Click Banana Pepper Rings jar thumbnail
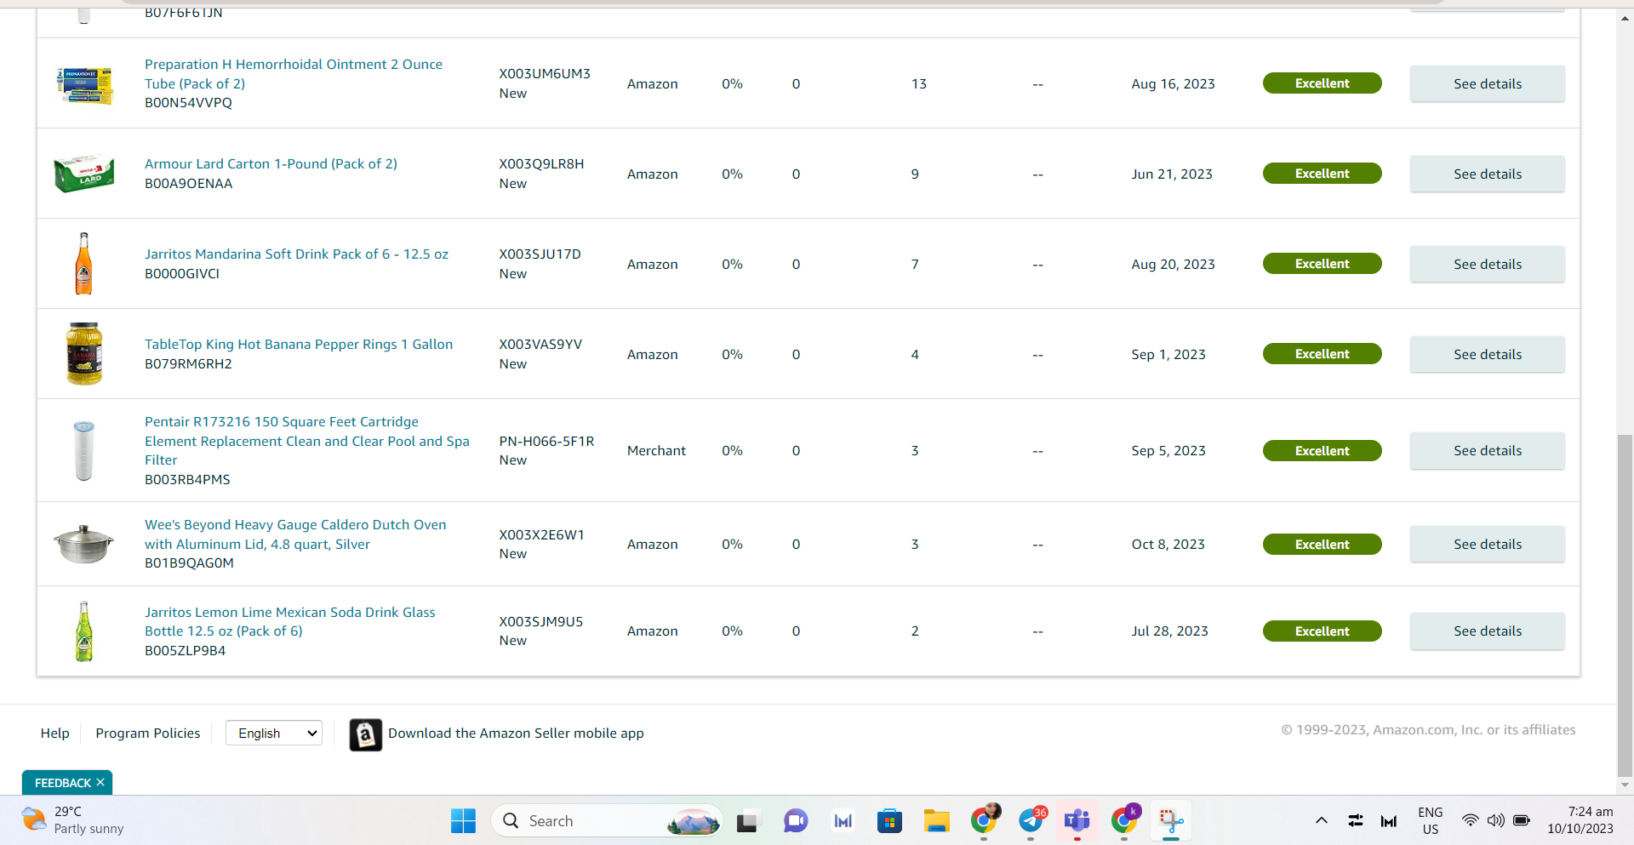The image size is (1634, 845). [84, 354]
